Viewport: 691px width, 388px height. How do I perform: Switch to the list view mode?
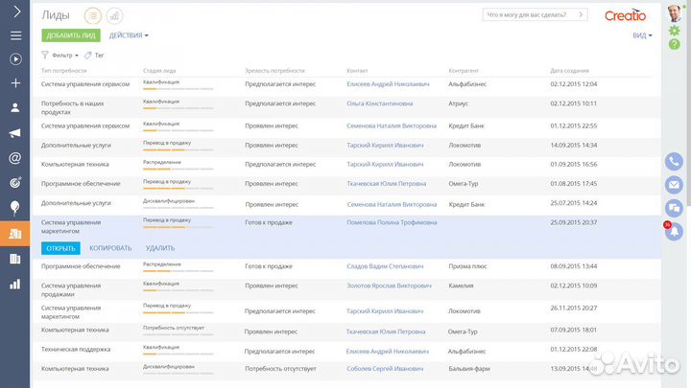(93, 15)
